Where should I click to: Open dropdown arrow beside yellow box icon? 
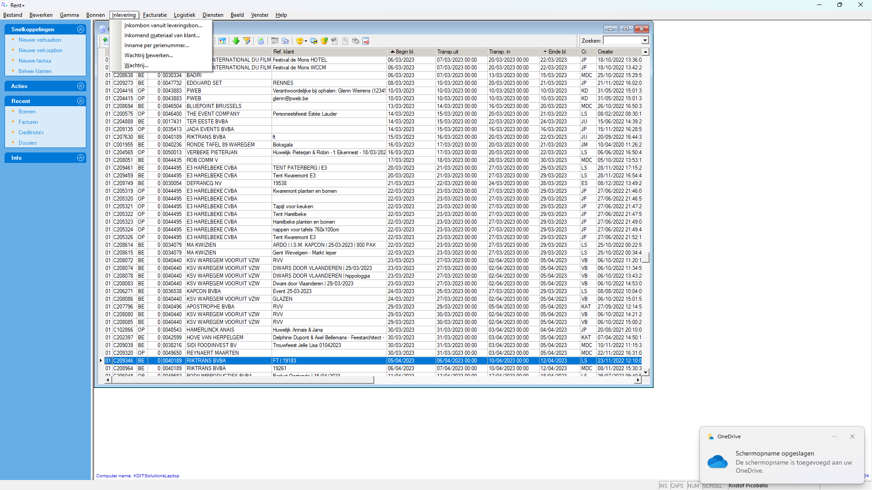click(x=306, y=41)
